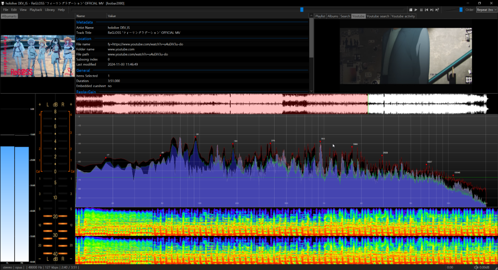This screenshot has width=498, height=270.
Task: Click the 48000 Hz sample rate status text
Action: pyautogui.click(x=35, y=267)
